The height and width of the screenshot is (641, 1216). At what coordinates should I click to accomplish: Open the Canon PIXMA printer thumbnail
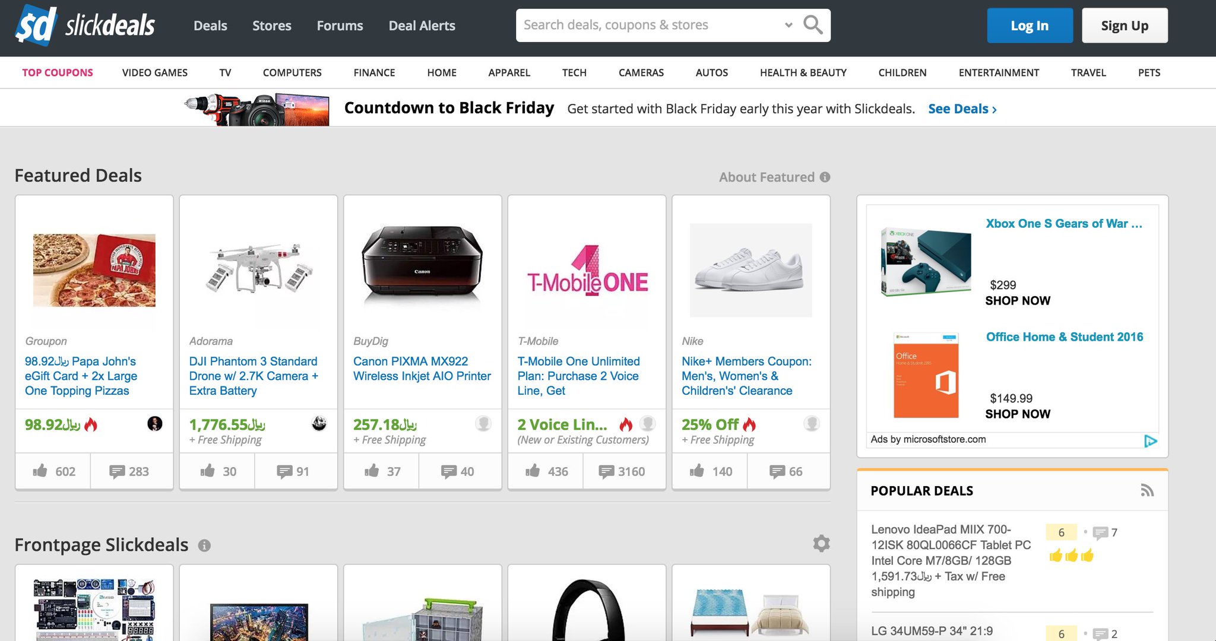point(422,265)
